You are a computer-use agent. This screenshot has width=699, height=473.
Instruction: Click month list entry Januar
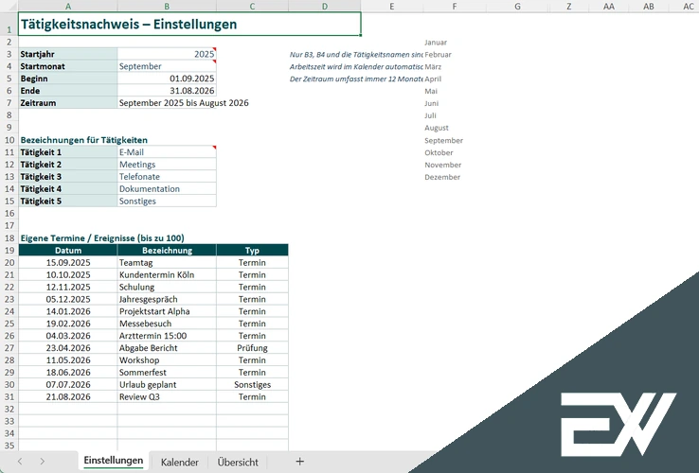[436, 43]
